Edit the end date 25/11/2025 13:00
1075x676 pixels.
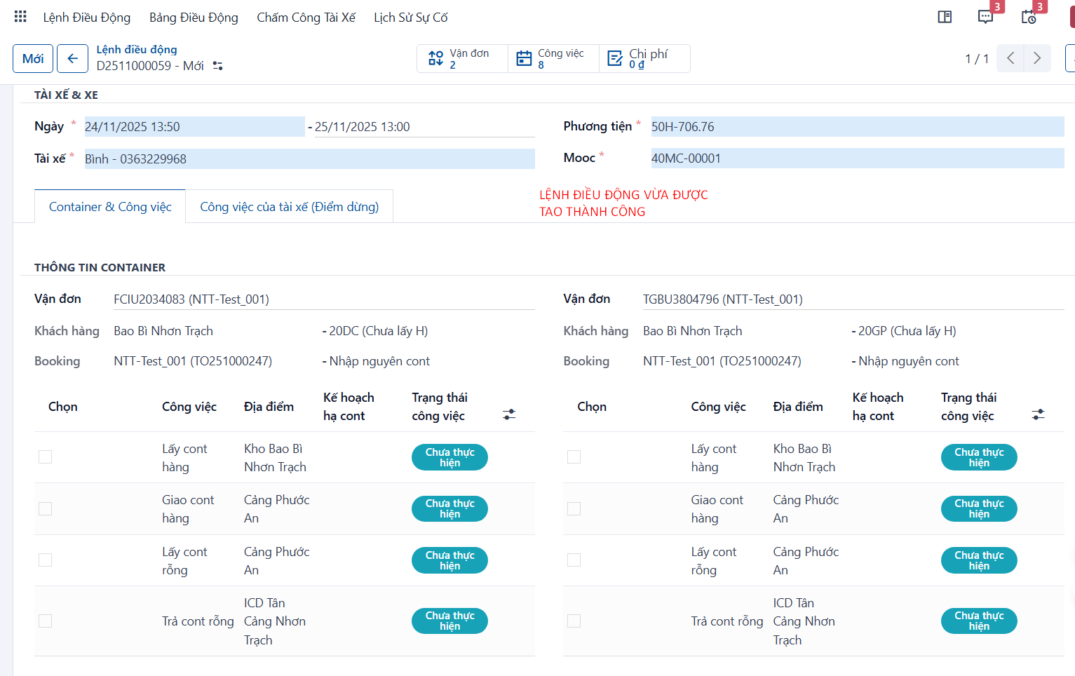(x=424, y=126)
